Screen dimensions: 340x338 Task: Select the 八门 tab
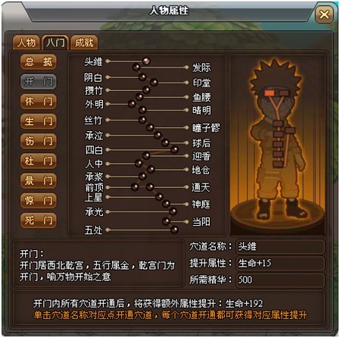point(55,42)
